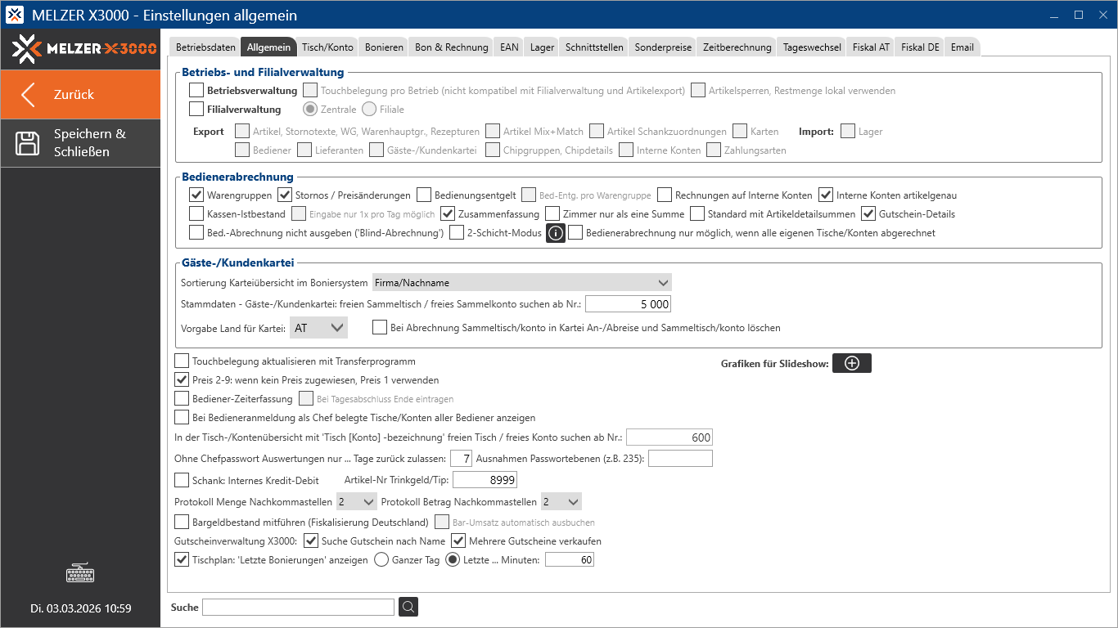Viewport: 1118px width, 628px height.
Task: Open the Schnittstellen tab
Action: click(x=596, y=47)
